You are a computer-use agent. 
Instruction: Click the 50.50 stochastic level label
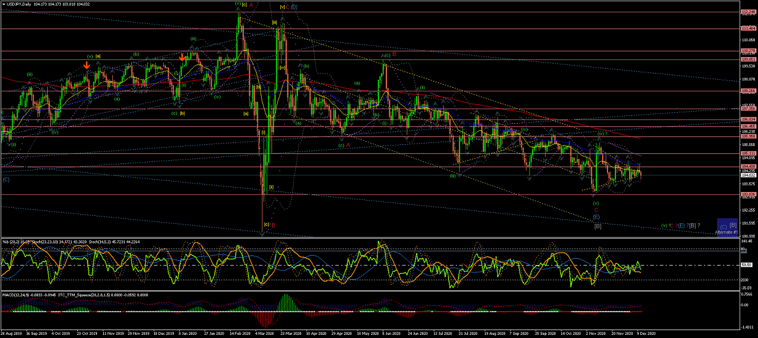pos(747,265)
